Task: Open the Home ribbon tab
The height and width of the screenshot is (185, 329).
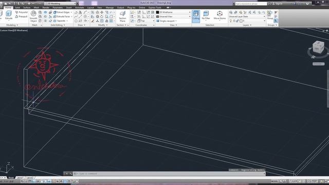Action: pyautogui.click(x=8, y=8)
